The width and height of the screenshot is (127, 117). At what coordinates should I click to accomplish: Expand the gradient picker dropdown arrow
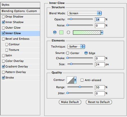coord(102,32)
